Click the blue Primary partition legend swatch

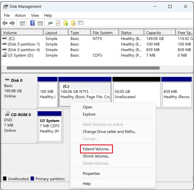pos(32,179)
